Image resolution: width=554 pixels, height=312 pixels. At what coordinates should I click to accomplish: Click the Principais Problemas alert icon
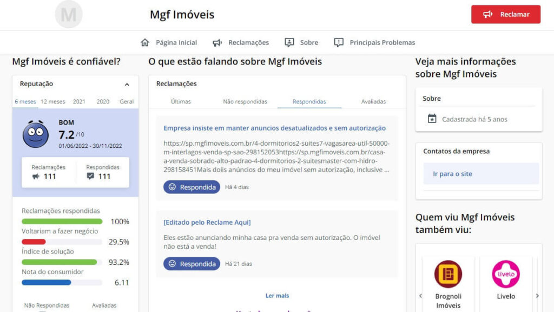click(x=339, y=42)
